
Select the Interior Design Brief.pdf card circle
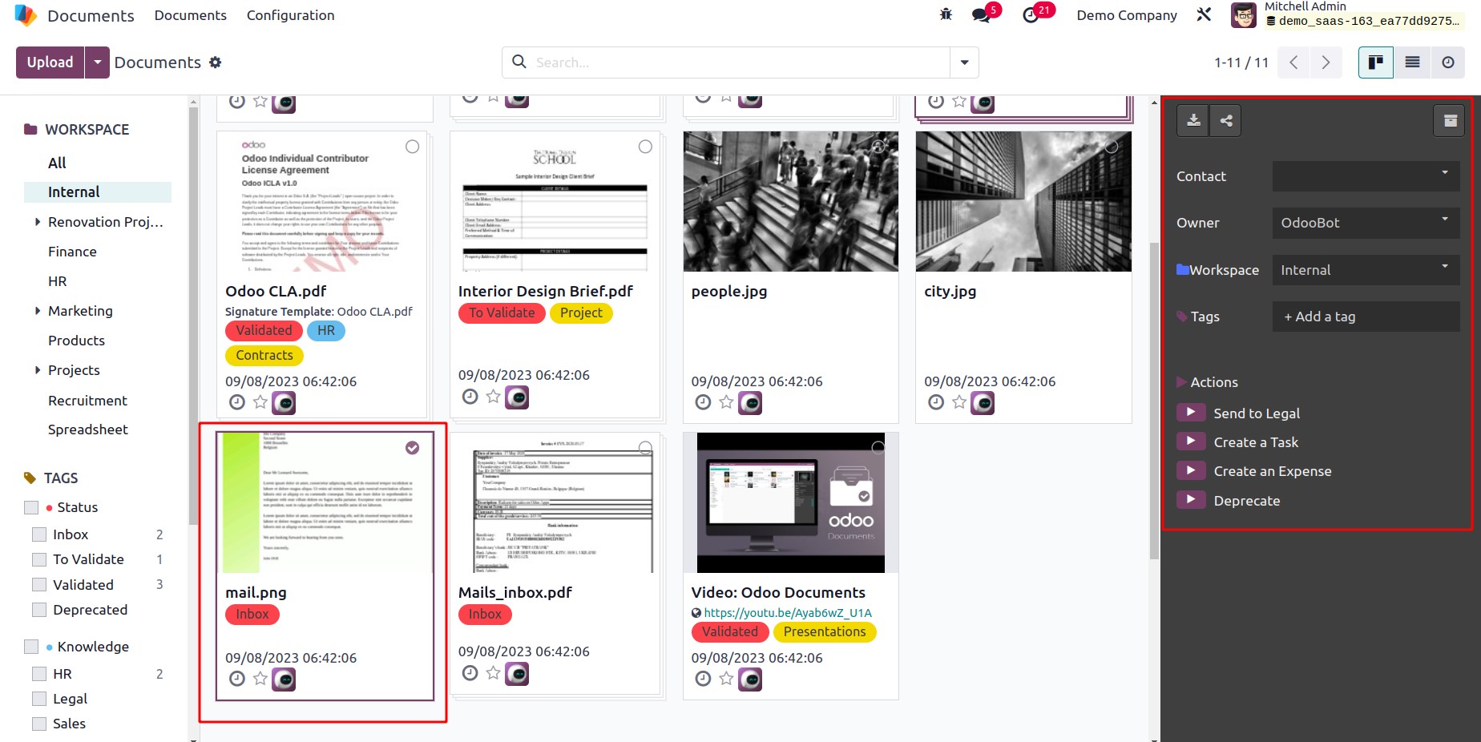click(x=645, y=147)
